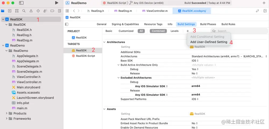The height and width of the screenshot is (129, 269).
Task: Click the Run (play) button
Action: (x=56, y=3)
